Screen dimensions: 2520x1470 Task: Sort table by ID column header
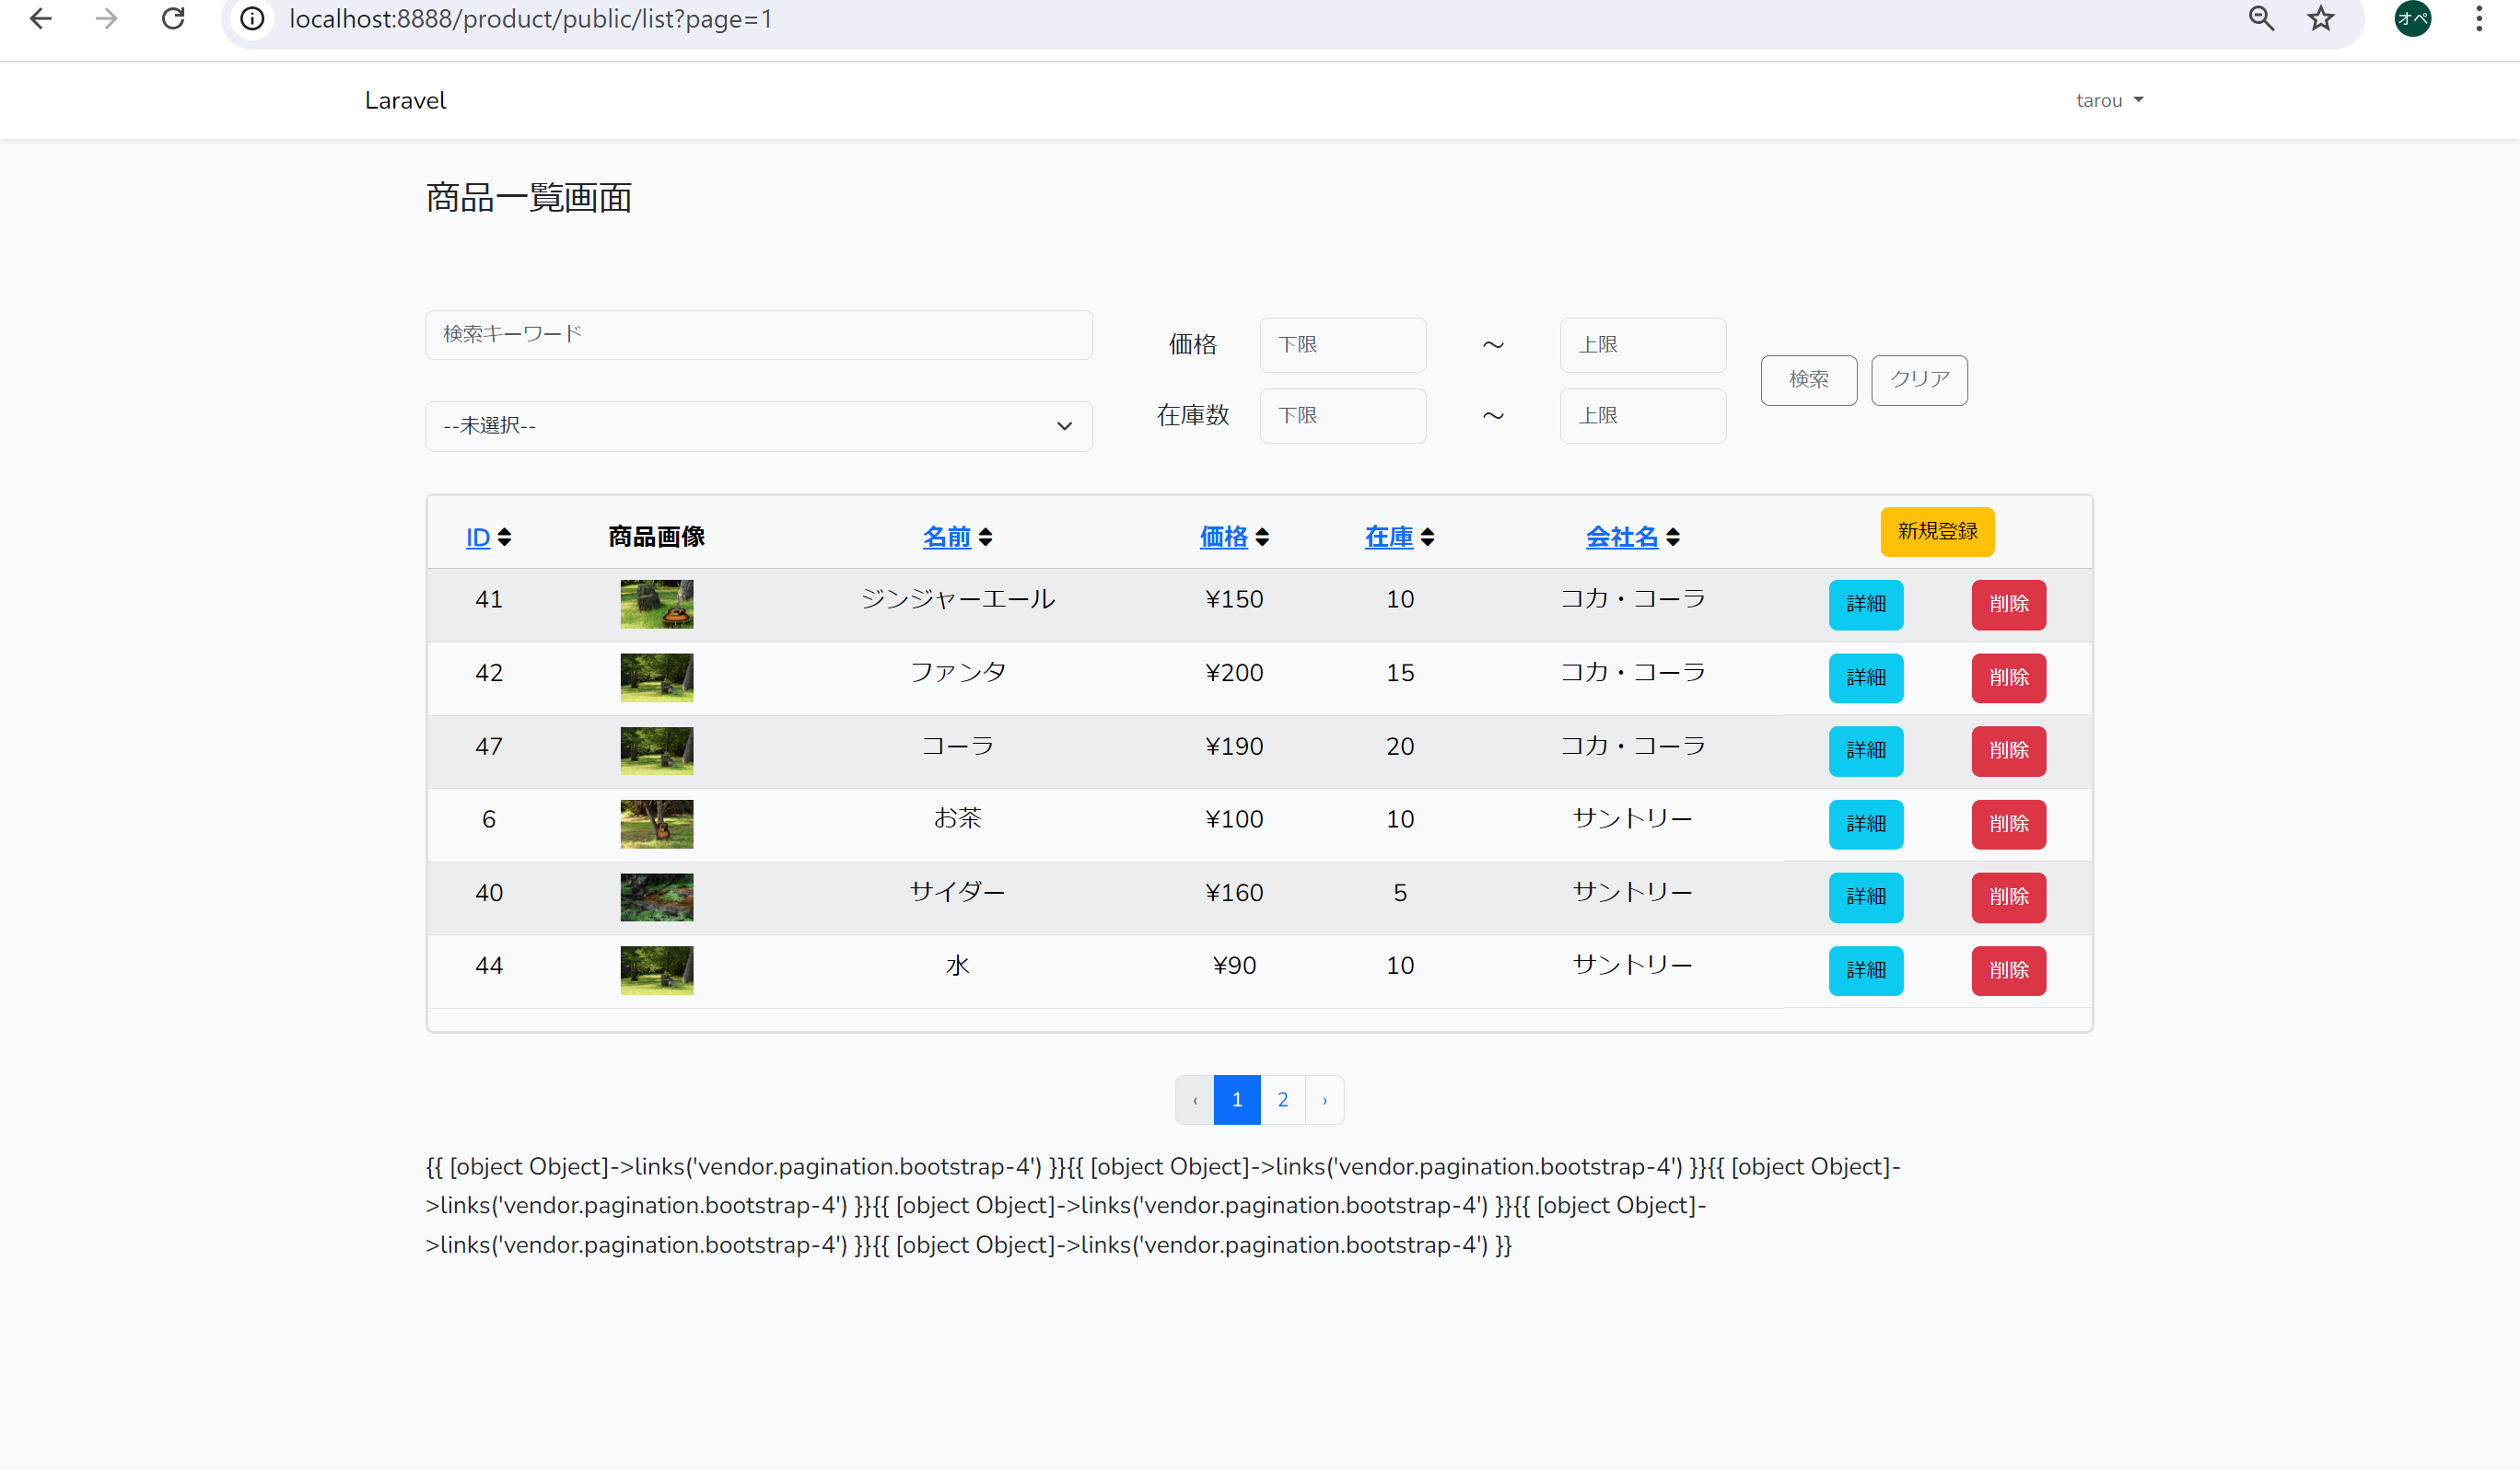(477, 538)
